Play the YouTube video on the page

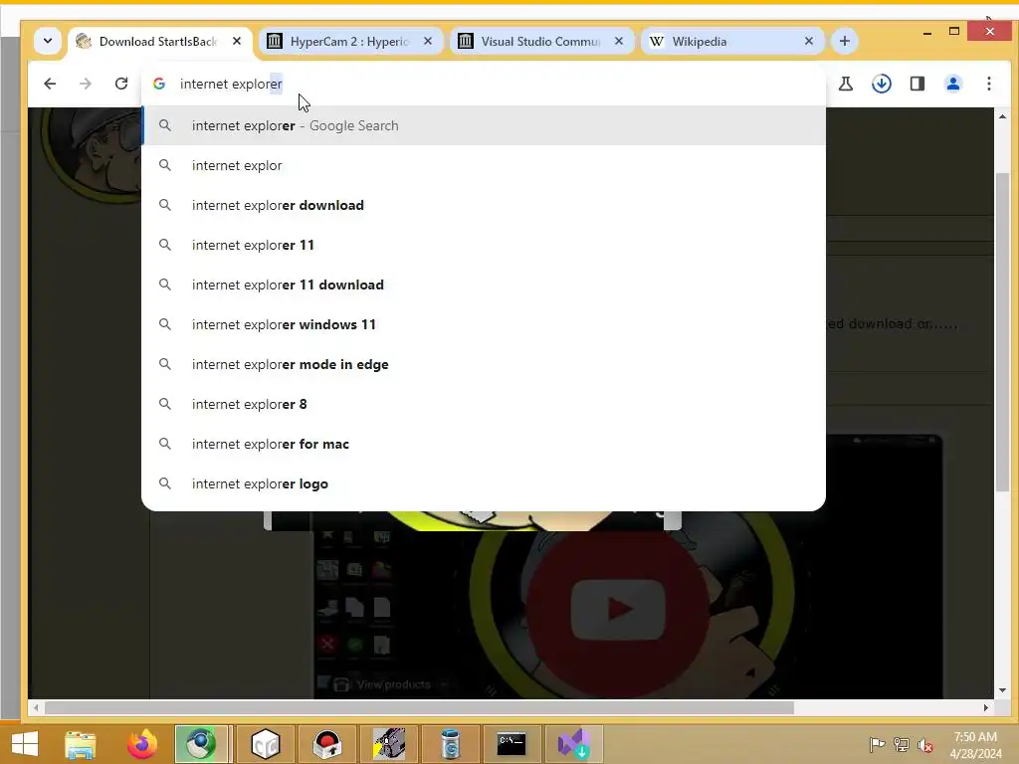click(x=618, y=609)
